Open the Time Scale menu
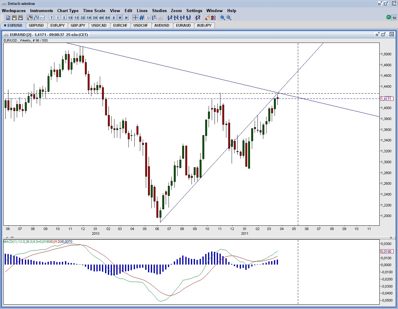The image size is (398, 309). tap(94, 11)
